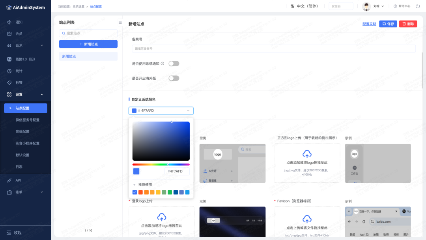Open 微信服务号配置 in the sidebar
This screenshot has height=240, width=426.
[x=27, y=120]
